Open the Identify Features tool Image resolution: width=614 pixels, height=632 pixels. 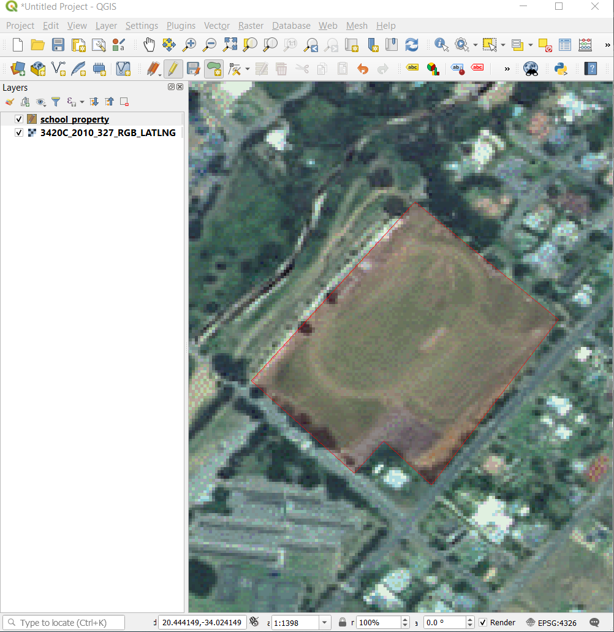tap(441, 44)
